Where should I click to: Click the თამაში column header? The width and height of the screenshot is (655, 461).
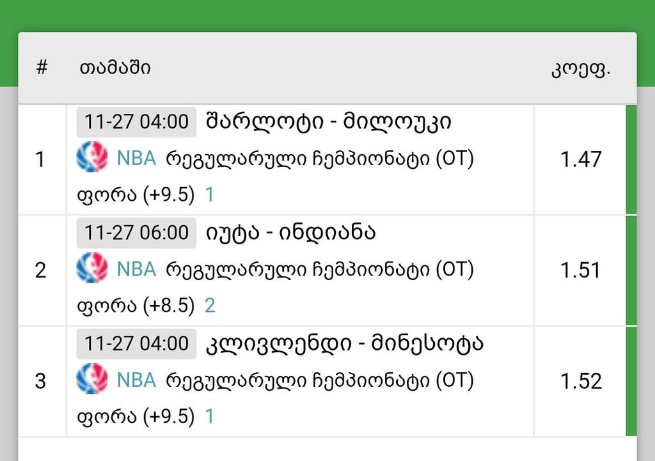point(115,68)
